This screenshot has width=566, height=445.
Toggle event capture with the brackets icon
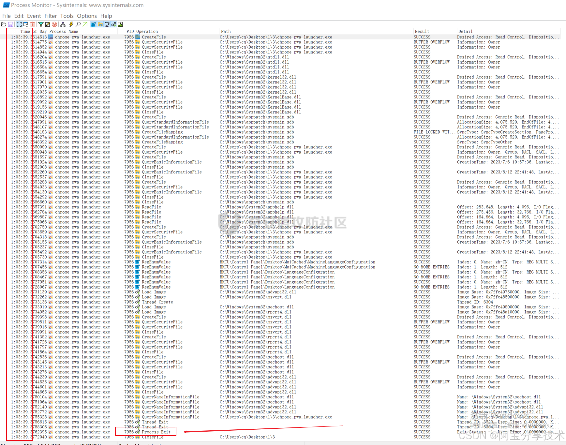coord(19,24)
